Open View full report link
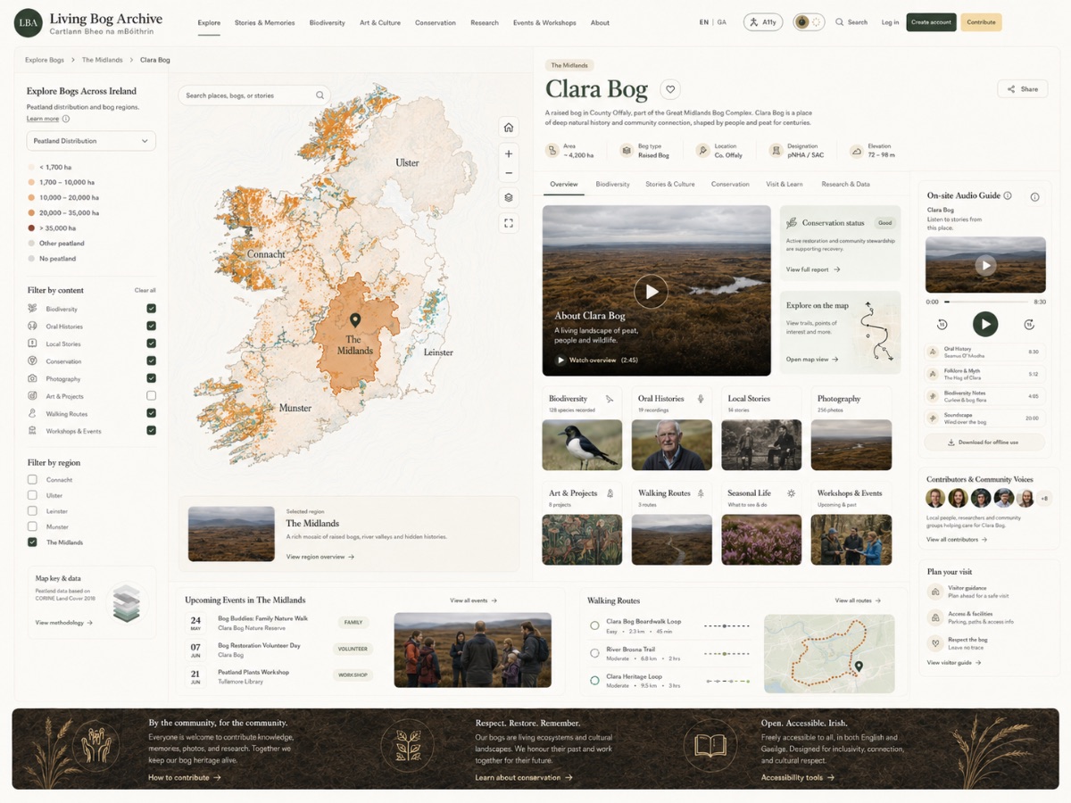 click(x=812, y=269)
